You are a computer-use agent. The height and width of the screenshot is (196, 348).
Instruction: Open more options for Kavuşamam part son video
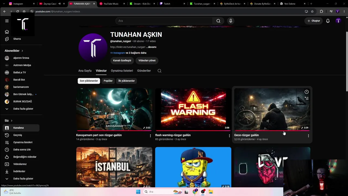click(x=150, y=136)
